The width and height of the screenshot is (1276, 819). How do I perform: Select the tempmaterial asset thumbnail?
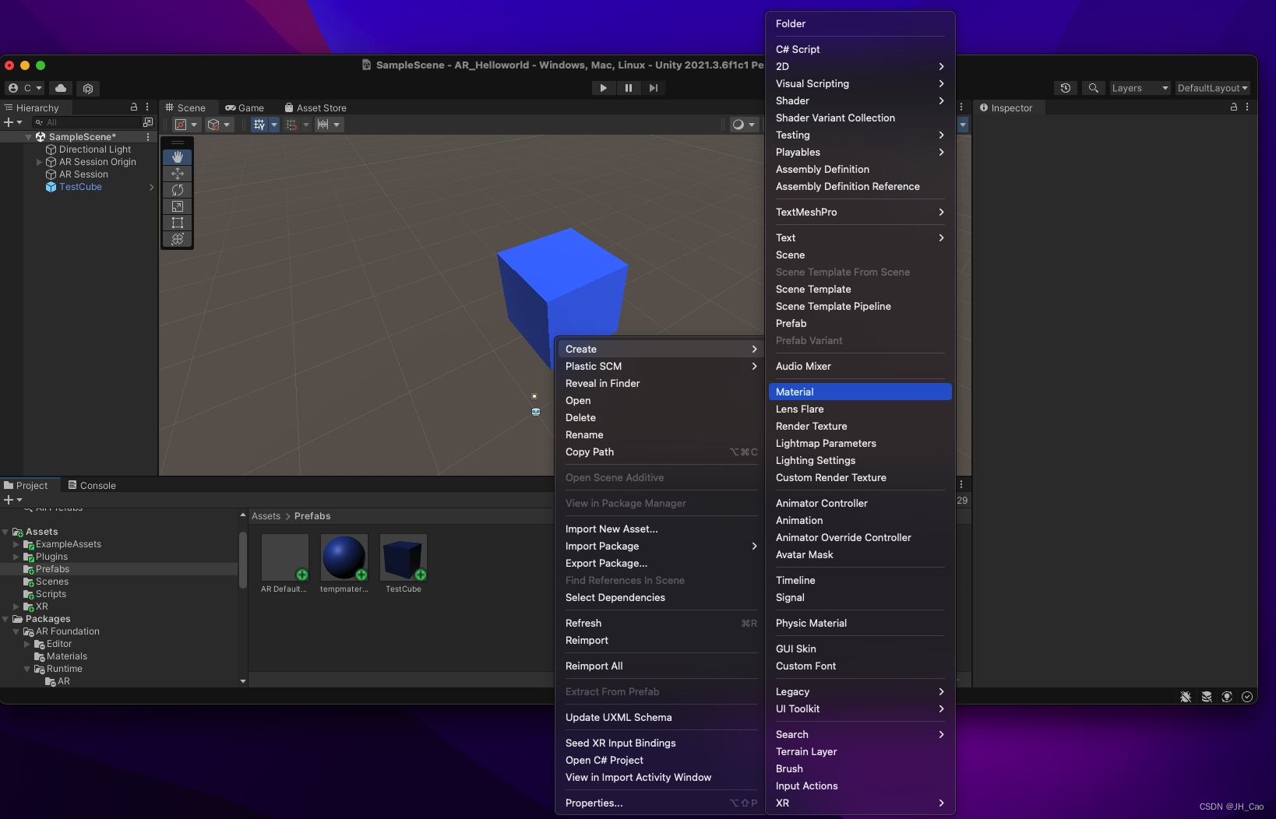coord(344,557)
